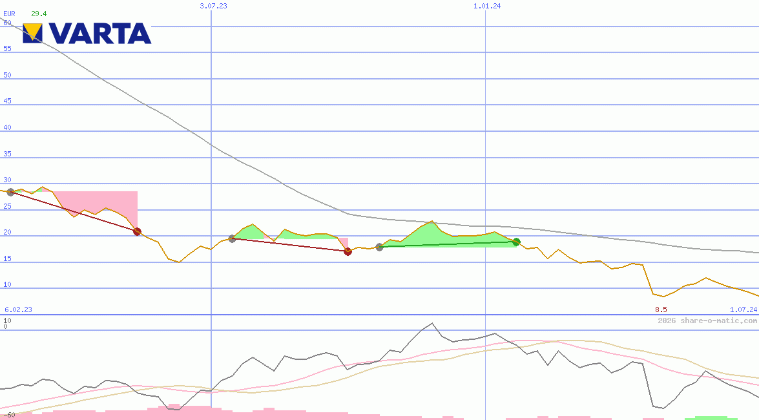Click the -60 indicator axis label
Image resolution: width=759 pixels, height=420 pixels.
coord(9,415)
